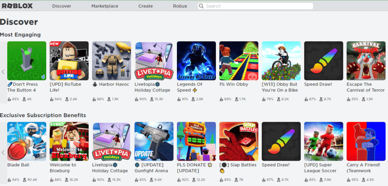This screenshot has height=186, width=388.
Task: Click the '94%' rating under Blade Ball
Action: [x=16, y=180]
